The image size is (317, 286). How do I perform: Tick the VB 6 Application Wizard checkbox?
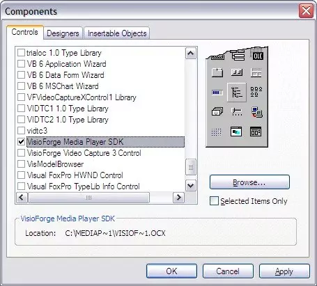21,64
